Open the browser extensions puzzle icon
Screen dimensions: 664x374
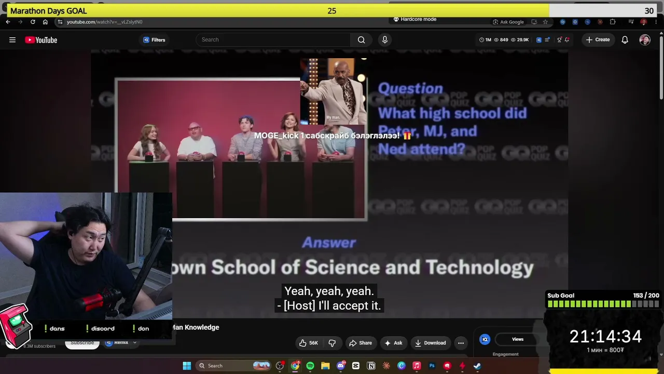613,22
